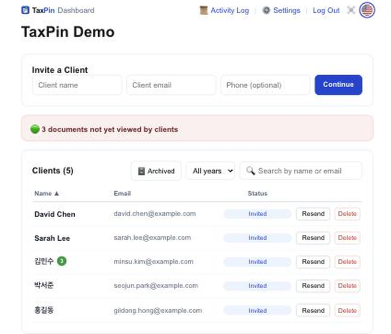Delete the Sarah Lee client
The height and width of the screenshot is (334, 391).
pos(347,238)
